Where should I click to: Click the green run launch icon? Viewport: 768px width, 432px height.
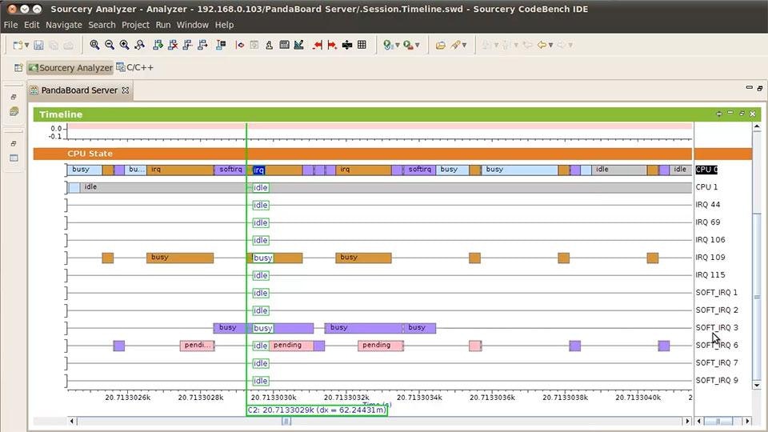click(388, 45)
